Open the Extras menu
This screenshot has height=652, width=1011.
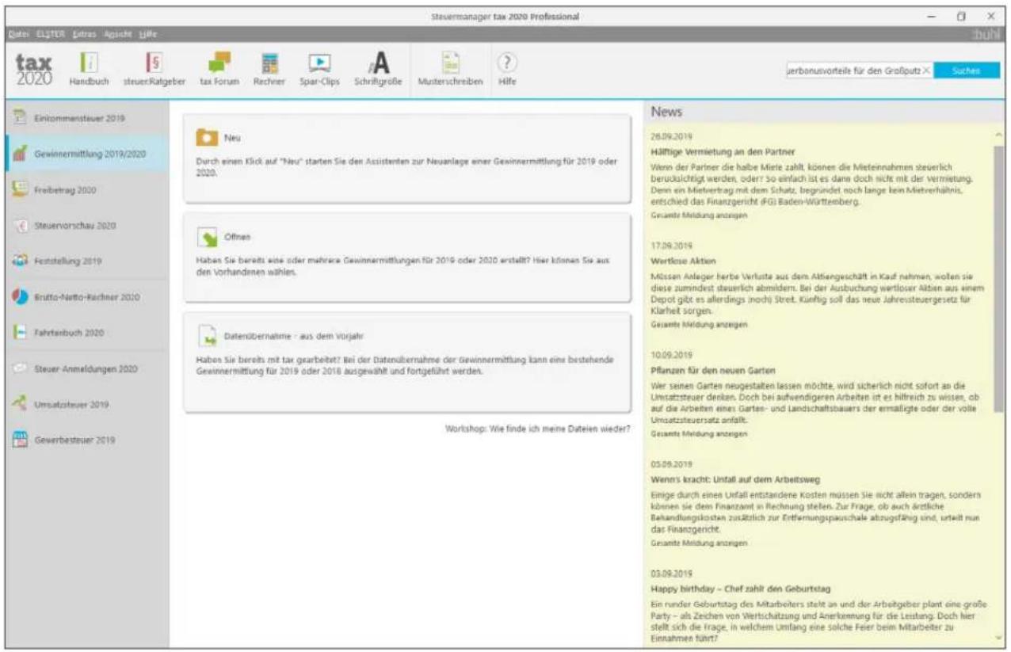point(83,35)
